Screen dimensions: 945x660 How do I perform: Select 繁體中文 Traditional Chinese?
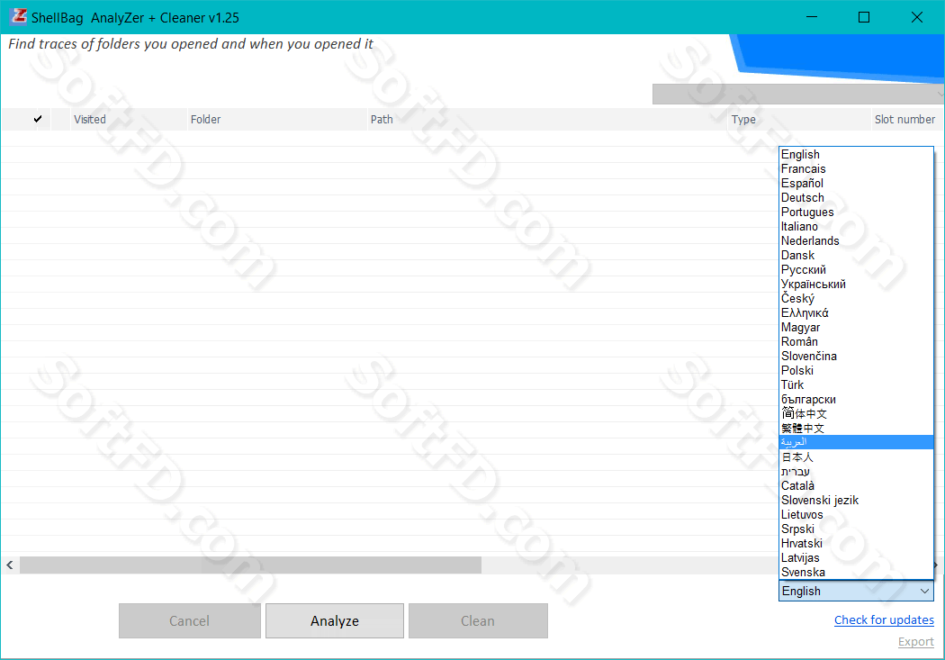(x=856, y=428)
